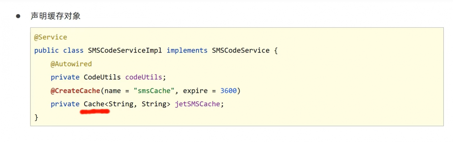Click the @Autowired annotation
Screen dimensions: 453x142
[71, 64]
